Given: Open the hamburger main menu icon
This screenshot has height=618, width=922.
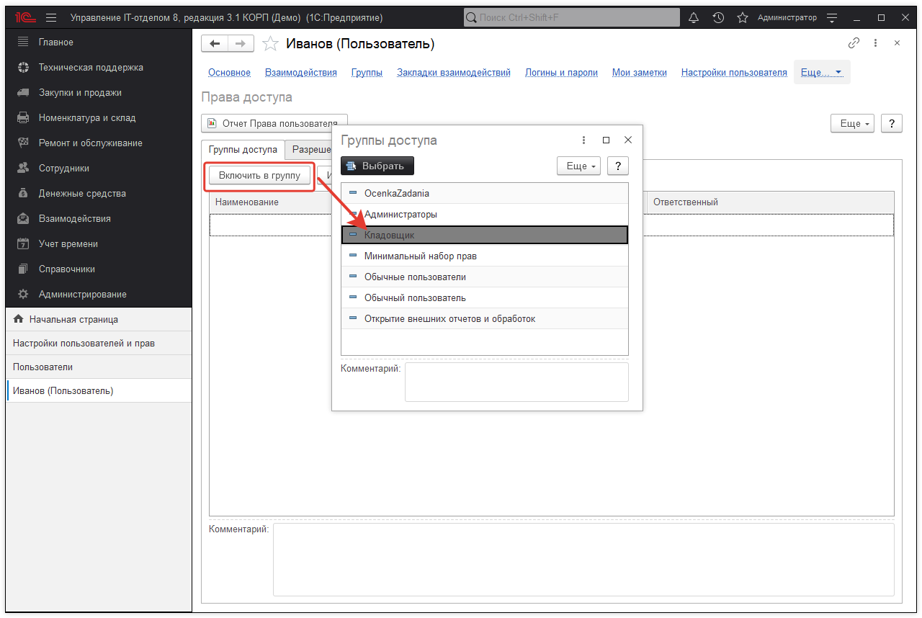Looking at the screenshot, I should coord(51,17).
